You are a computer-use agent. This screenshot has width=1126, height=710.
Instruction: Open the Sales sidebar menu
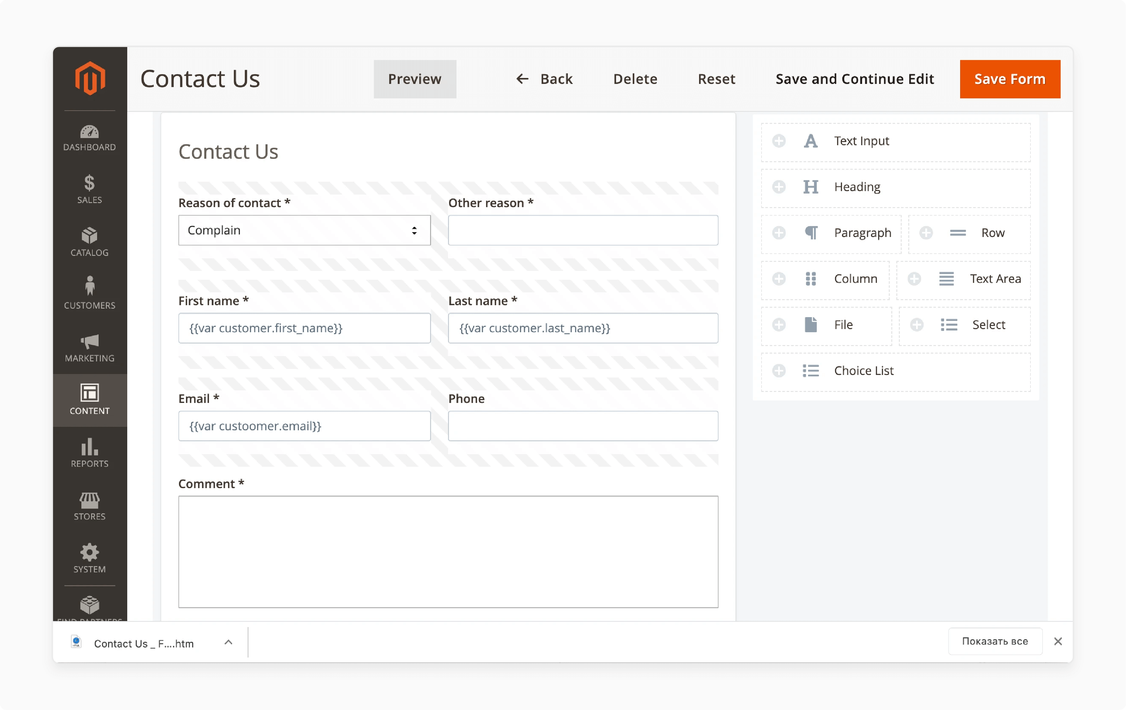tap(89, 190)
